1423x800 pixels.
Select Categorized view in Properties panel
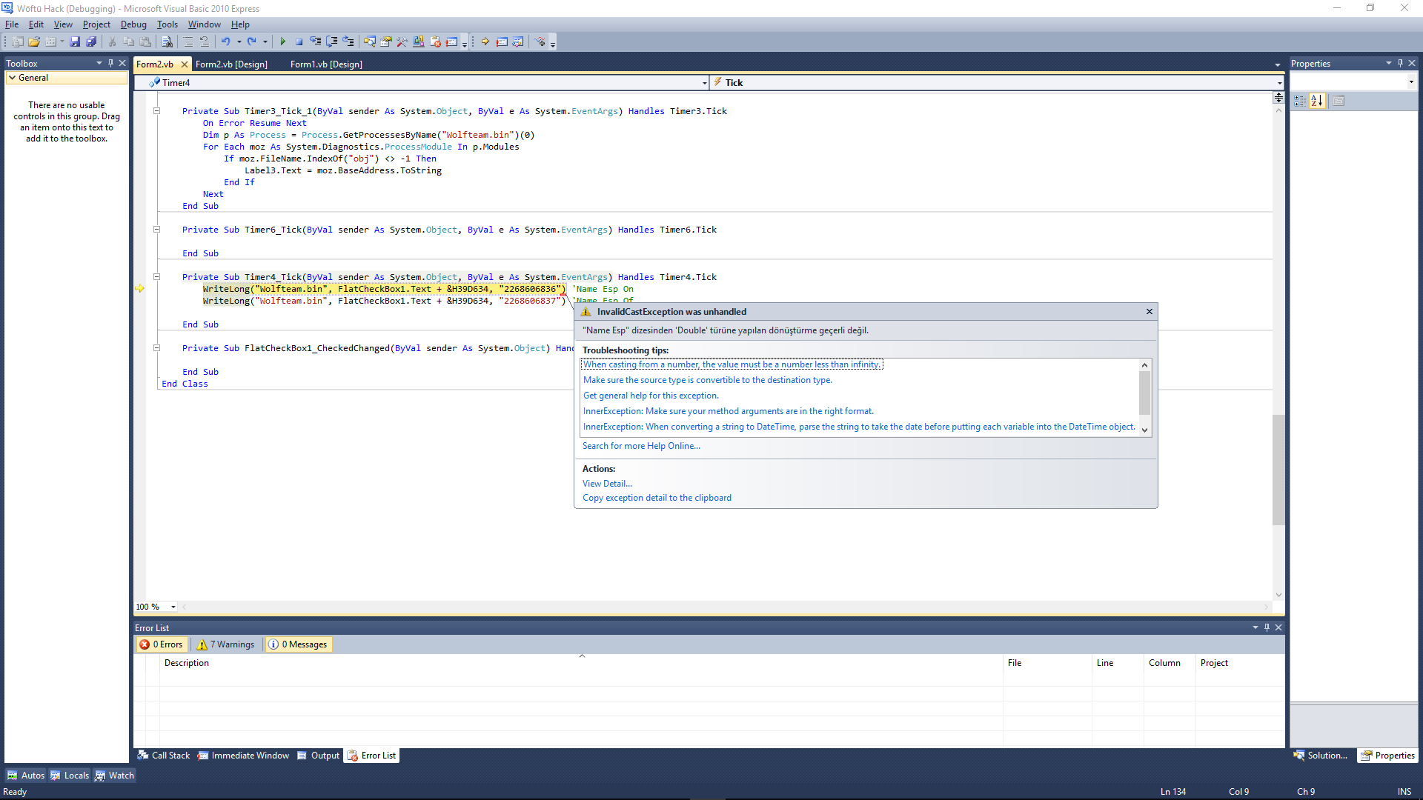1300,101
